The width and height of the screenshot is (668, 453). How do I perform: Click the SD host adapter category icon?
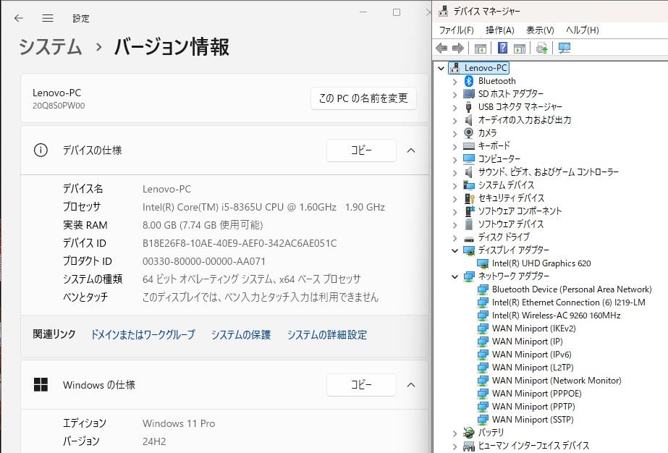click(x=469, y=94)
